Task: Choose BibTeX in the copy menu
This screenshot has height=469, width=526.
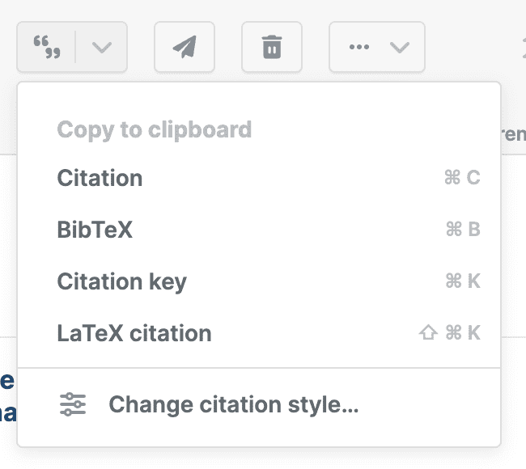Action: point(95,230)
